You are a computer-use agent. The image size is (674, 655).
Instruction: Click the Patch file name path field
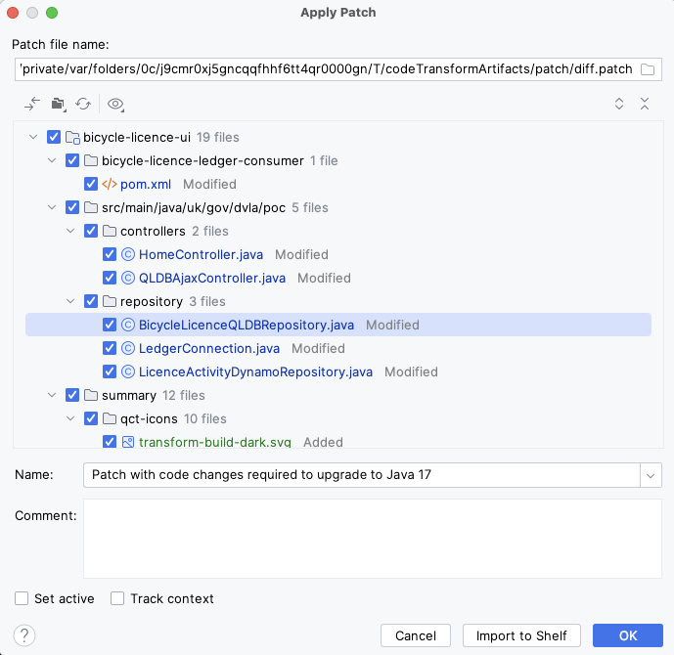(325, 70)
